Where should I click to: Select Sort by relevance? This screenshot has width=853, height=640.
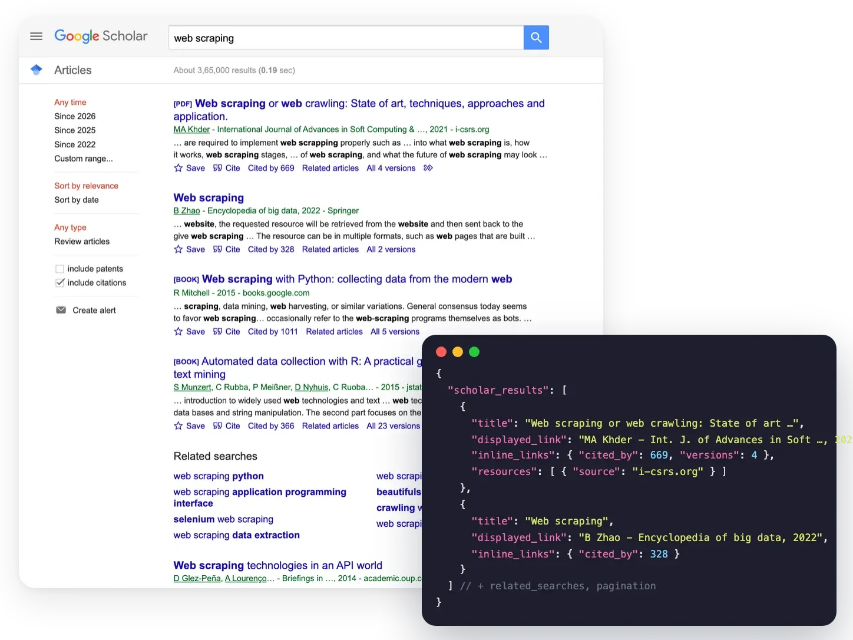(86, 186)
